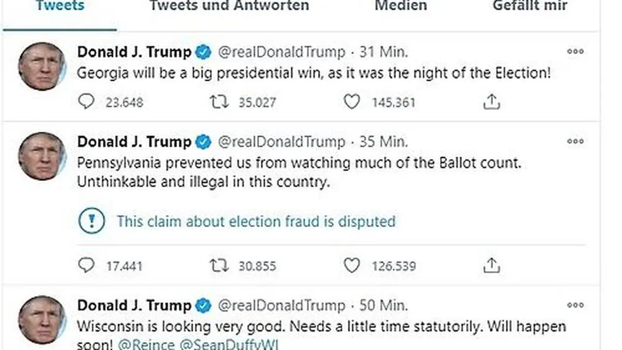Retweet the Georgia presidential win tweet
Image resolution: width=622 pixels, height=350 pixels.
[x=219, y=102]
